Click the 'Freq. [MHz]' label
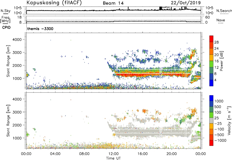The image size is (232, 160). click(5, 20)
